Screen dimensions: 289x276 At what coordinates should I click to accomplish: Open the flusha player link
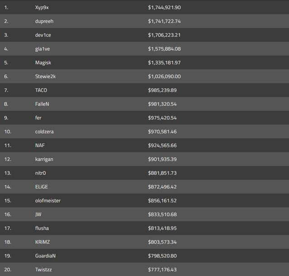click(42, 228)
